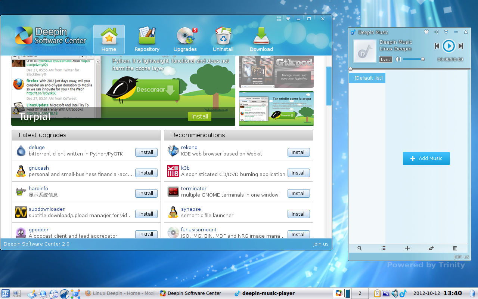The height and width of the screenshot is (299, 478).
Task: Open the Turpial small slide thumbnail
Action: pyautogui.click(x=276, y=108)
